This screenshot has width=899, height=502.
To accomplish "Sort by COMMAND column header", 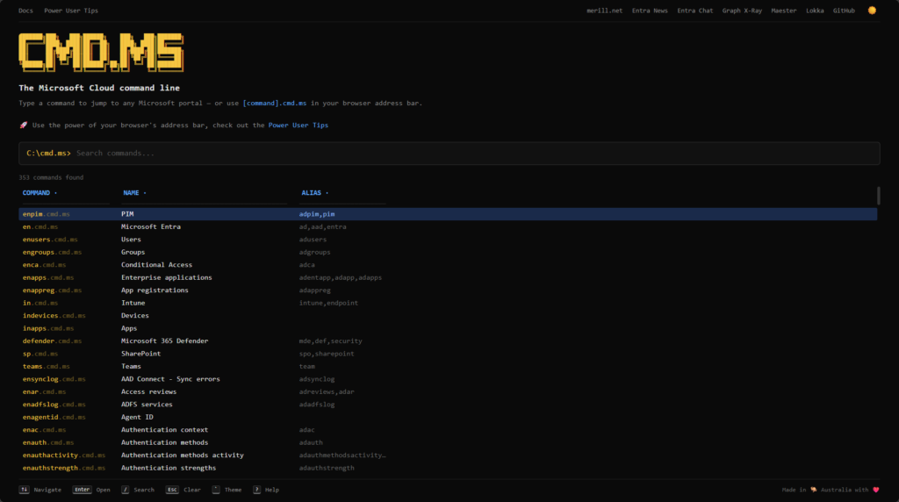I will click(40, 193).
